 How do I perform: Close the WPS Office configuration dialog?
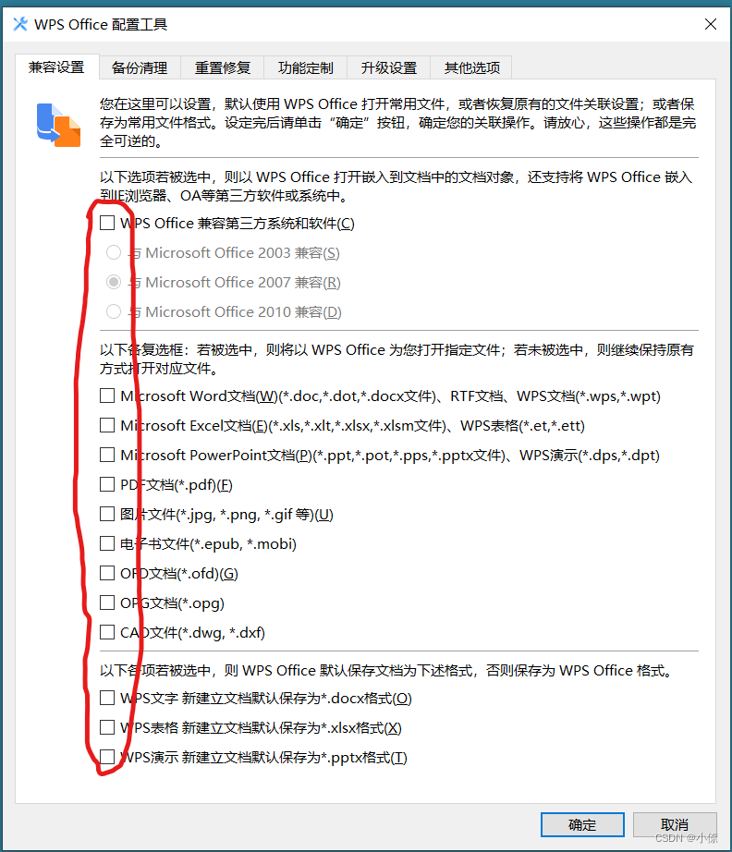[x=710, y=24]
